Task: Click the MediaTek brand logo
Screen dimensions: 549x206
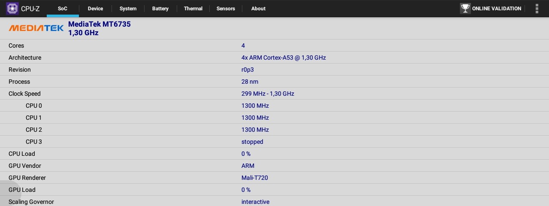Action: (x=36, y=28)
